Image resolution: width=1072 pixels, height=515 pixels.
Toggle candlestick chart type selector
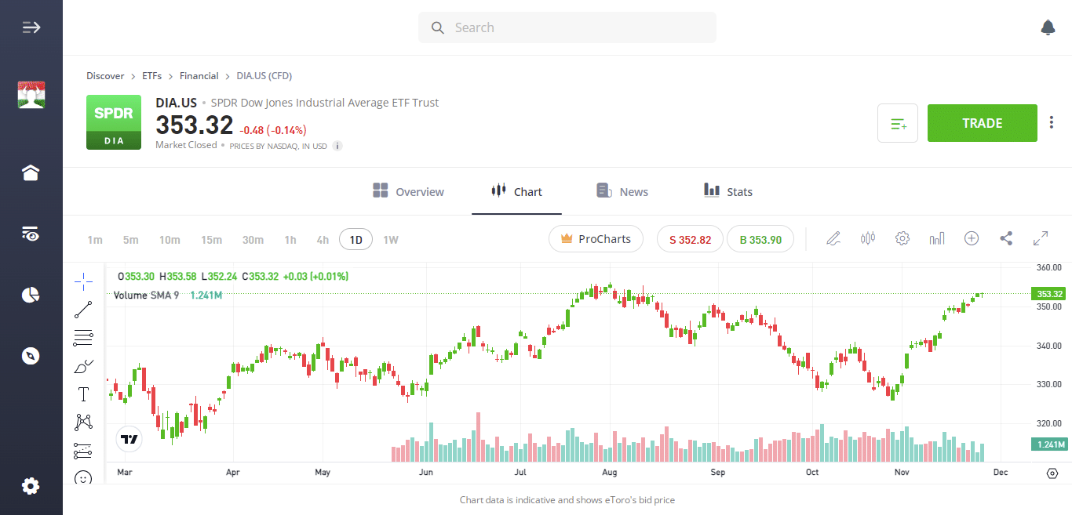pos(868,238)
